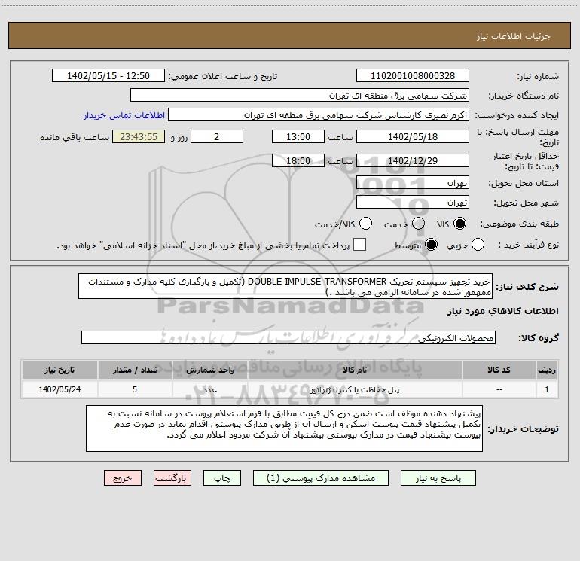Click the واحد شمارش column header
Image resolution: width=580 pixels, height=561 pixels.
coord(209,370)
